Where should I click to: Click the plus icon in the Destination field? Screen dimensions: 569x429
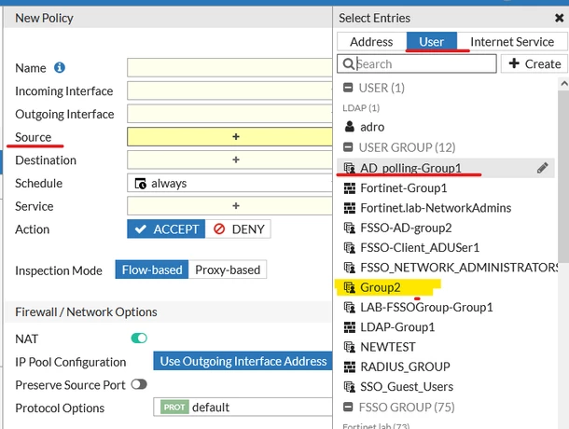(x=236, y=159)
